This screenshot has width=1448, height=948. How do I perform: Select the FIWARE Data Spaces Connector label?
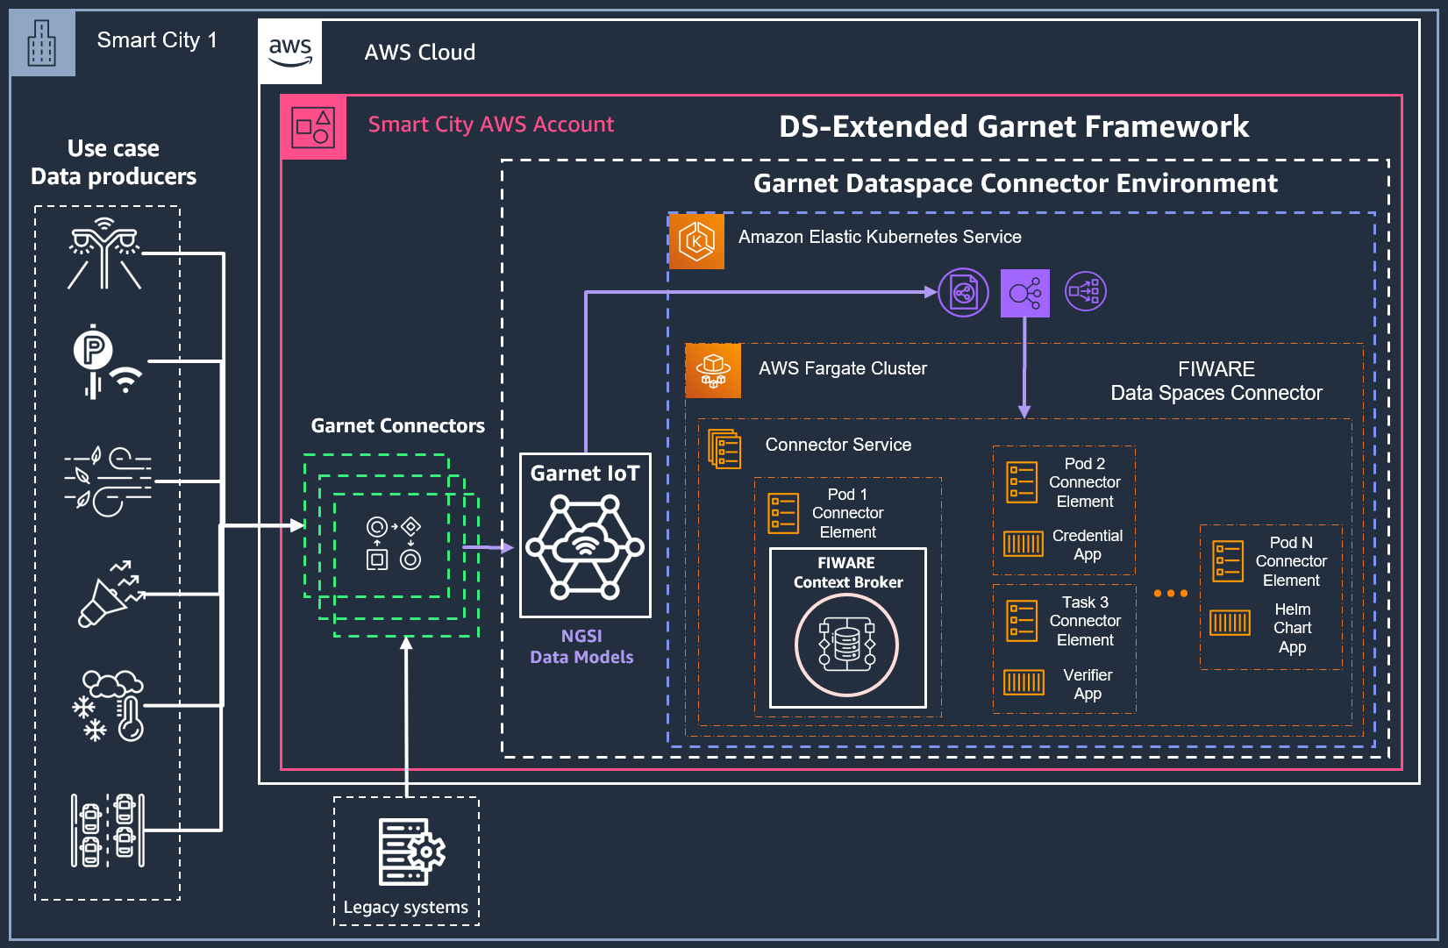pyautogui.click(x=1216, y=381)
